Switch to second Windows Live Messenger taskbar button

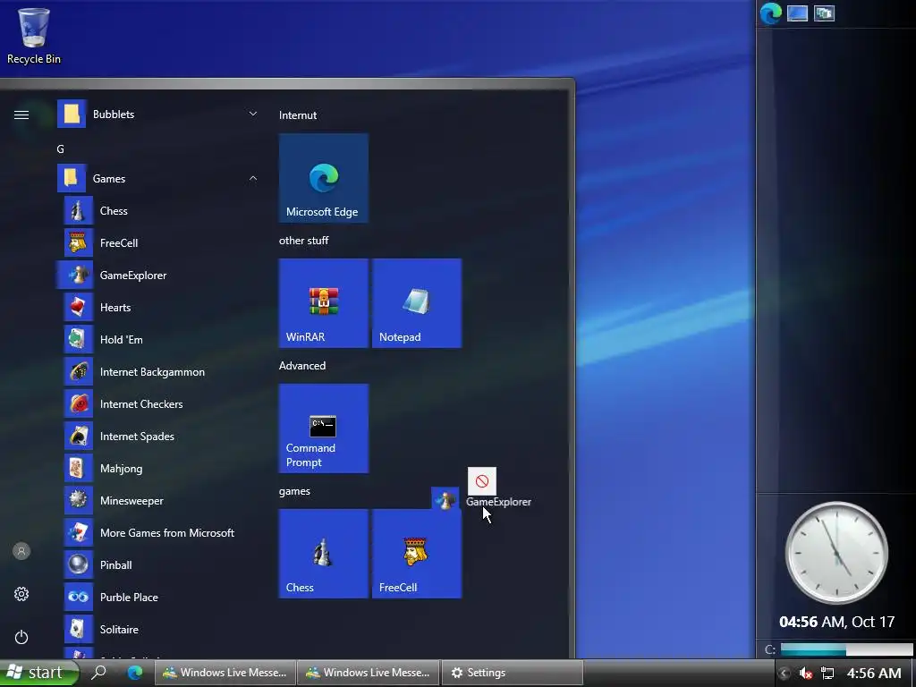pos(368,673)
